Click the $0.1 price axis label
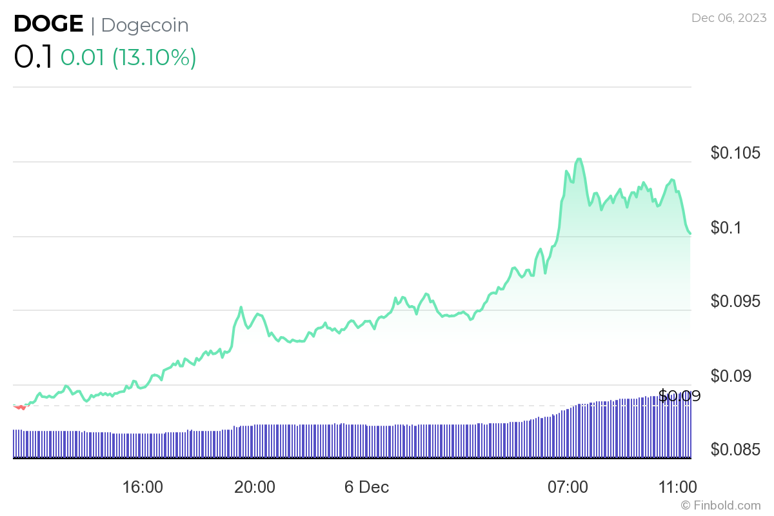 (726, 227)
